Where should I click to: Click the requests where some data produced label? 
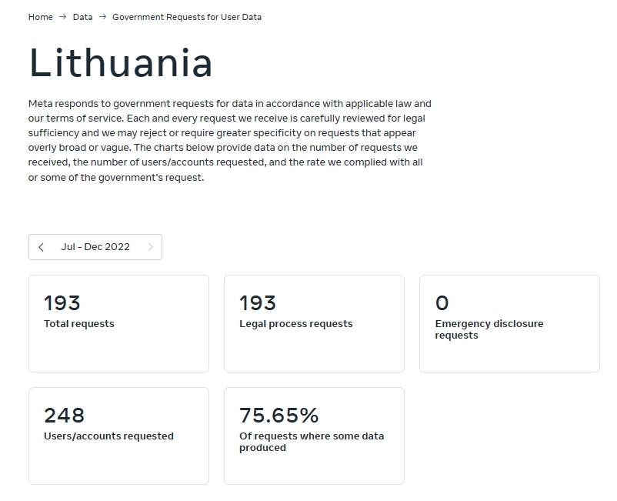click(x=312, y=442)
